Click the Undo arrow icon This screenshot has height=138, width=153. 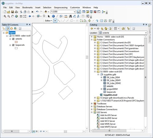(37, 12)
